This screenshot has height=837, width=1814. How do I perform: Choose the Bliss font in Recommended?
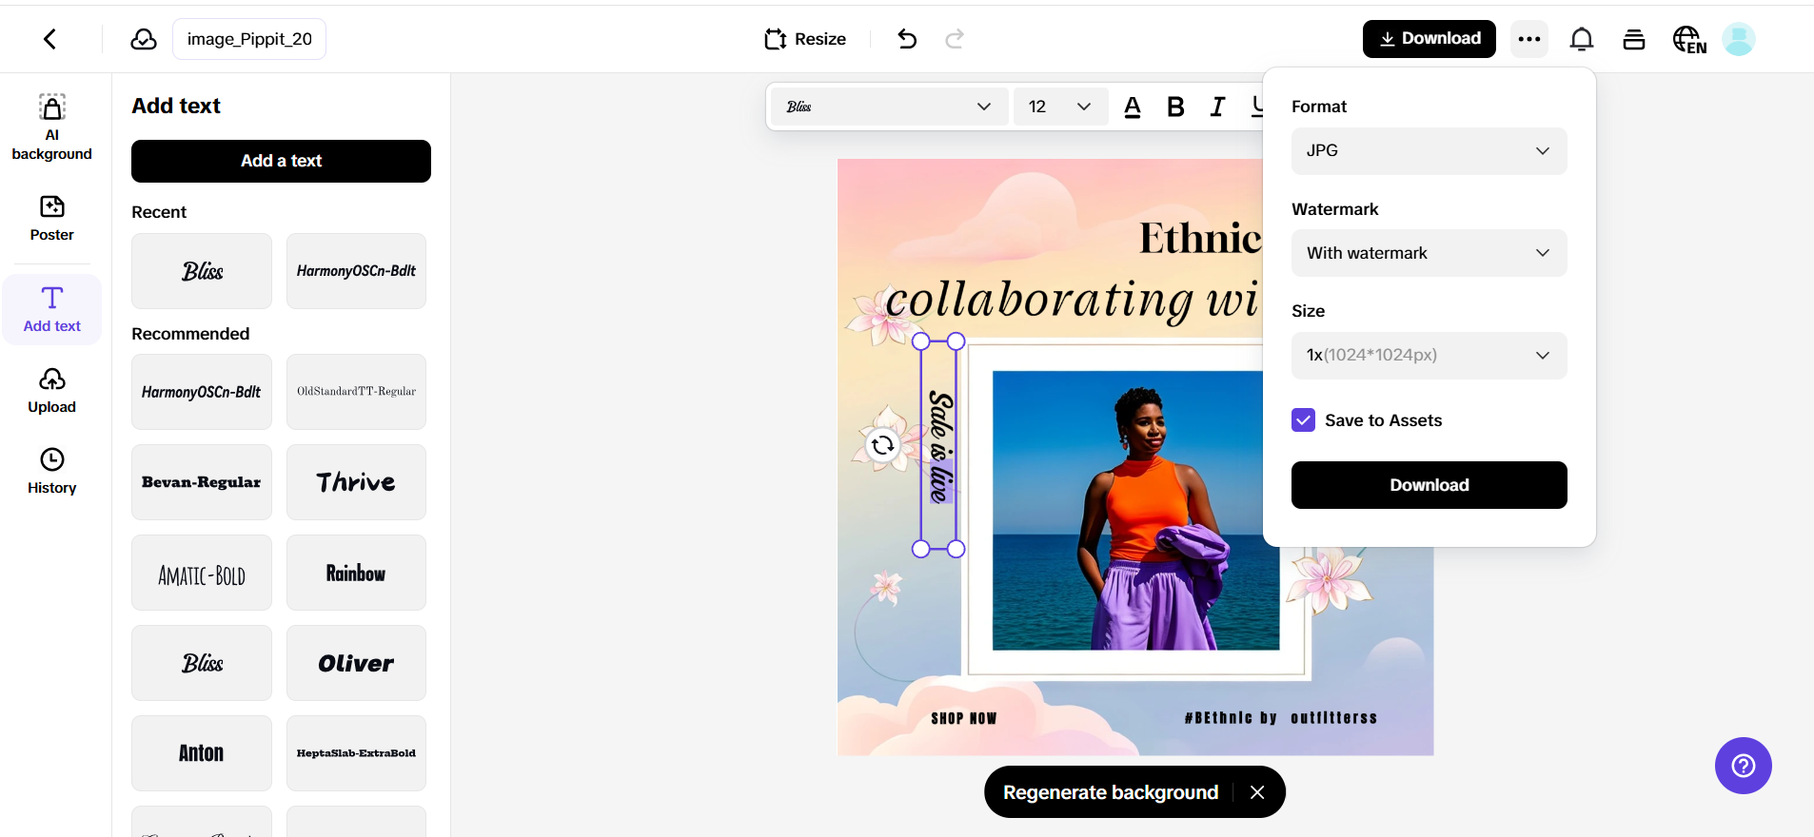[202, 663]
